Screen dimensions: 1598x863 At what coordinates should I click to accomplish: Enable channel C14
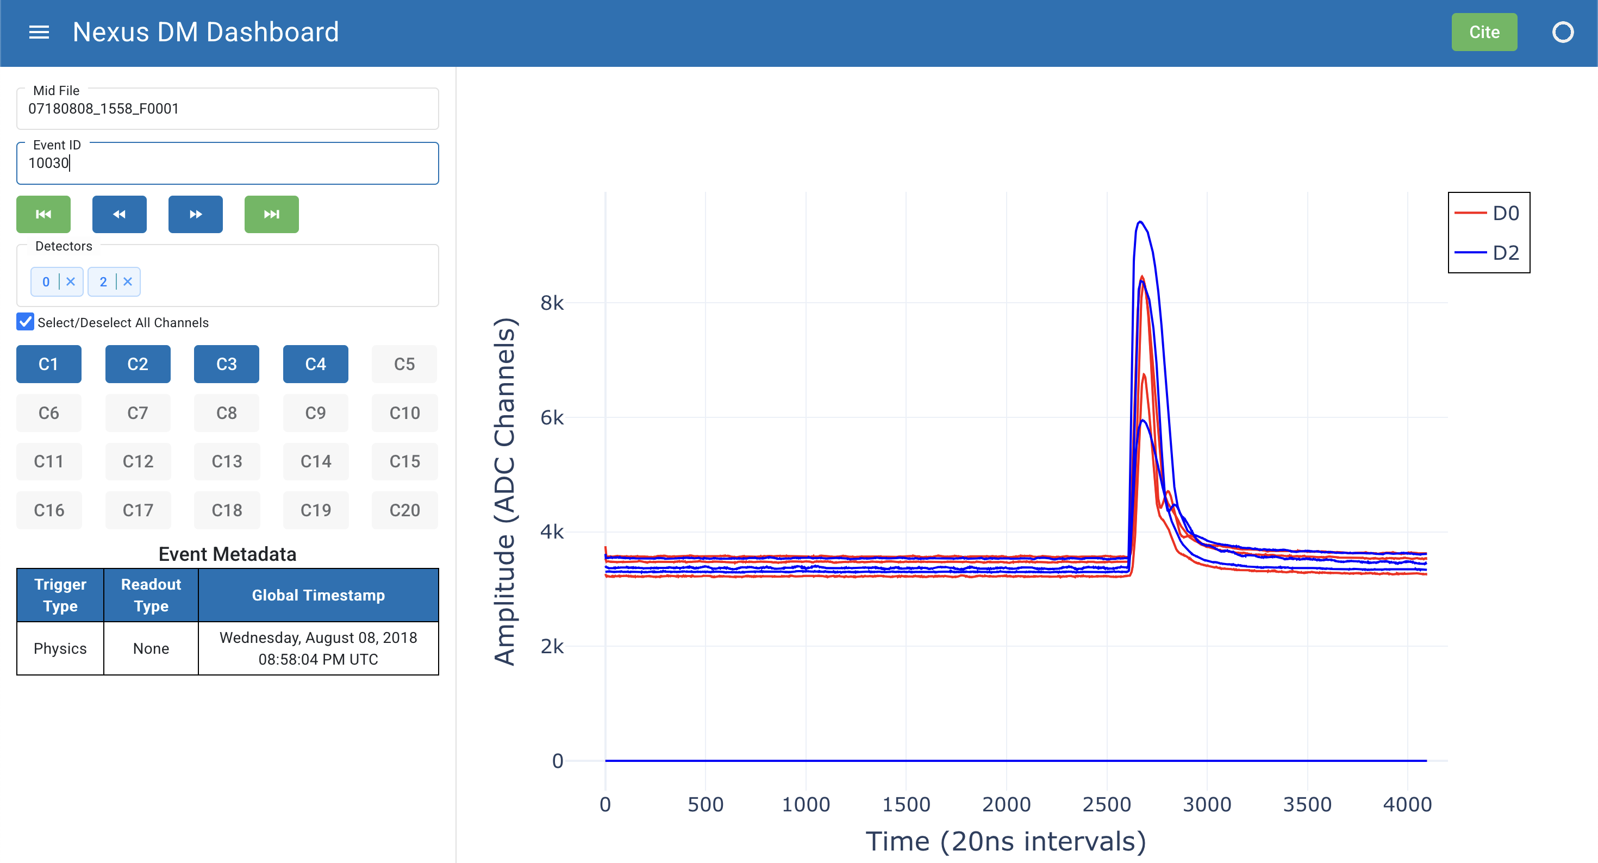pyautogui.click(x=315, y=461)
